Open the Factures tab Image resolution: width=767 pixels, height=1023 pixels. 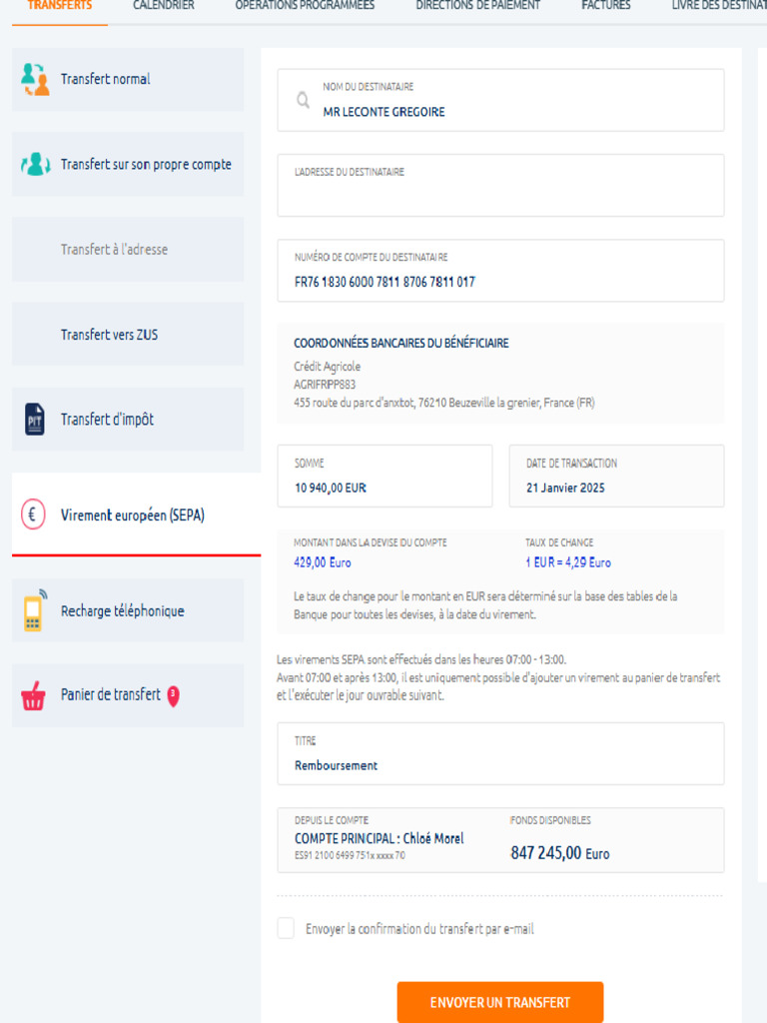tap(606, 6)
